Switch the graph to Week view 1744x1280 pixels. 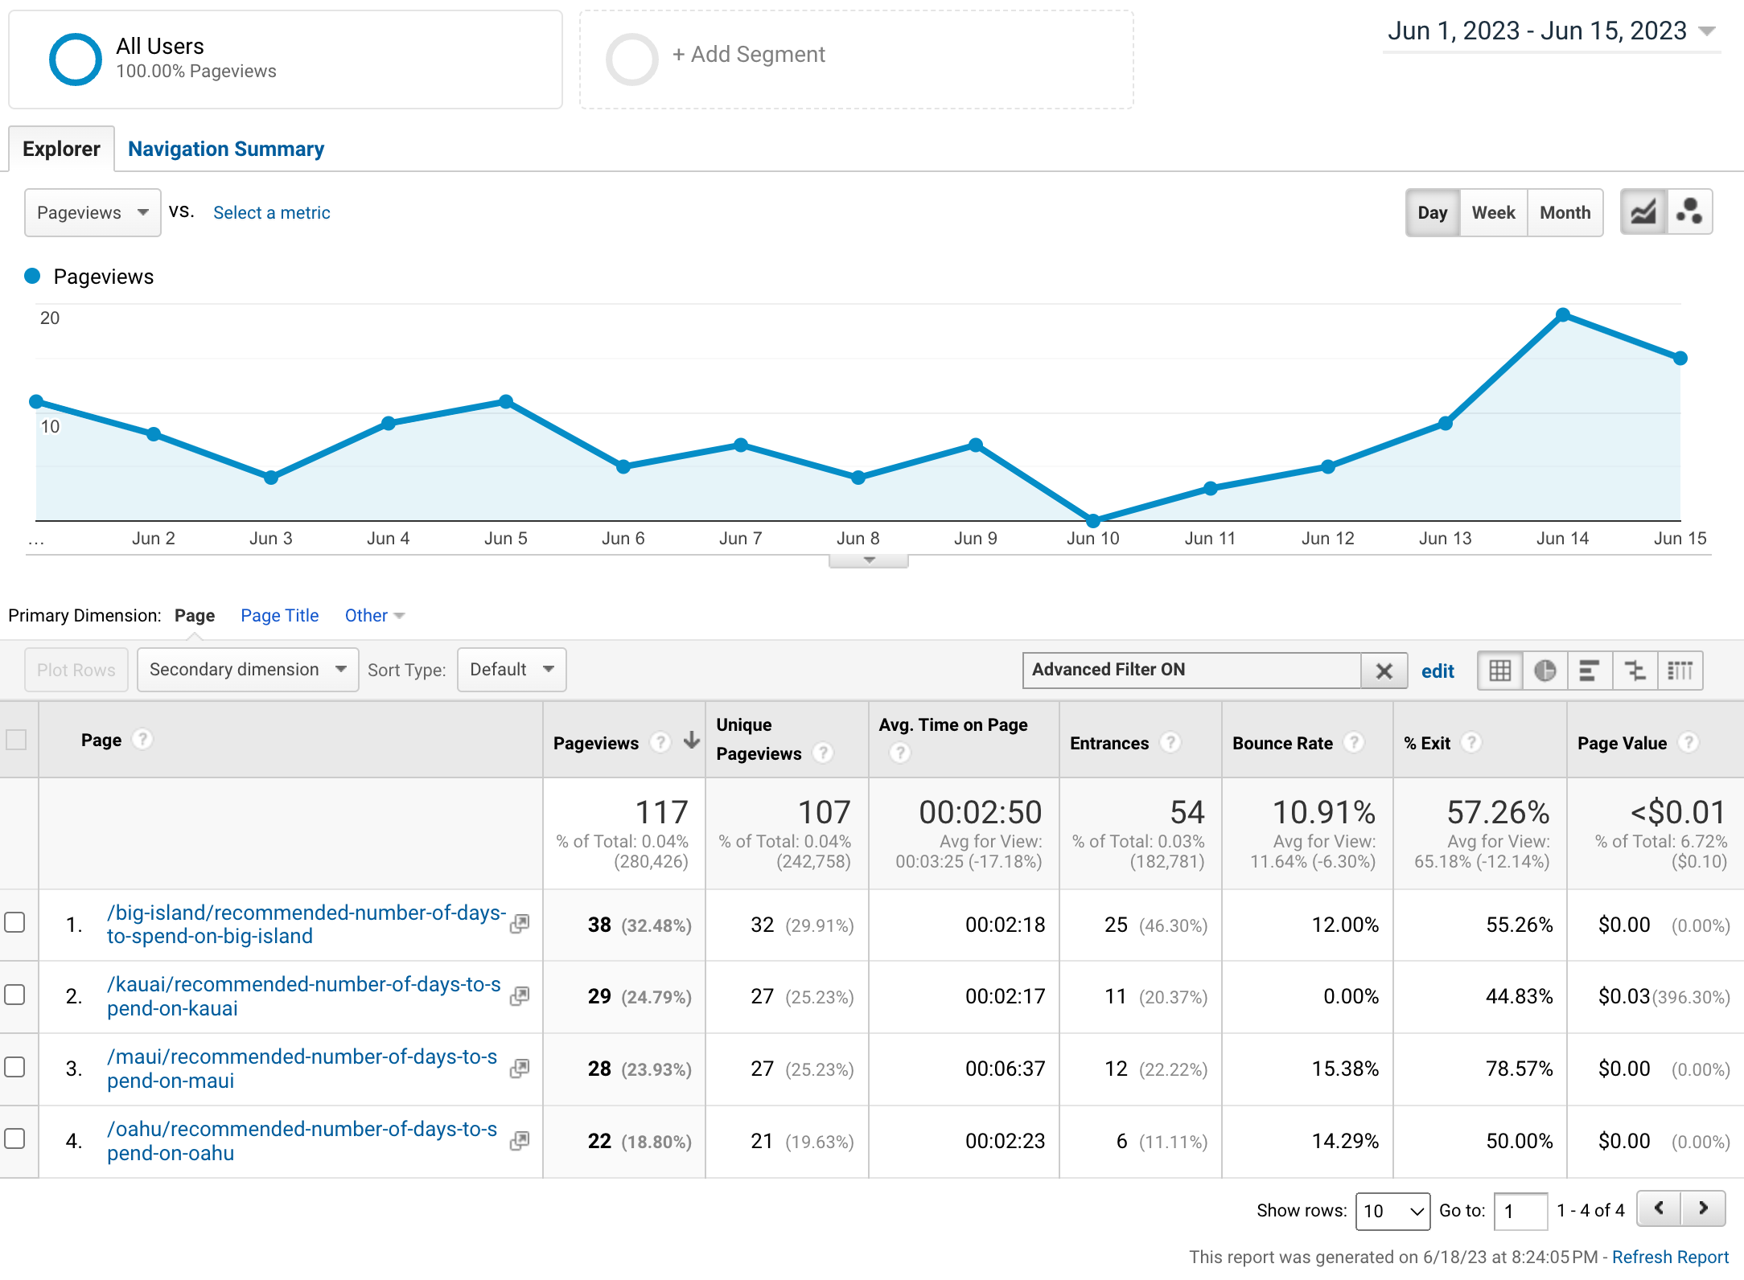tap(1493, 213)
